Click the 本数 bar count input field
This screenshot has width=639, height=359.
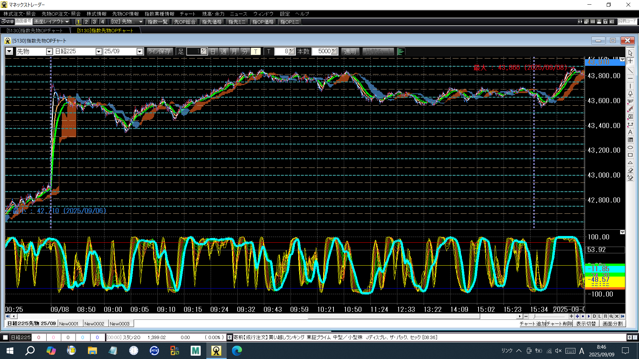(x=322, y=52)
